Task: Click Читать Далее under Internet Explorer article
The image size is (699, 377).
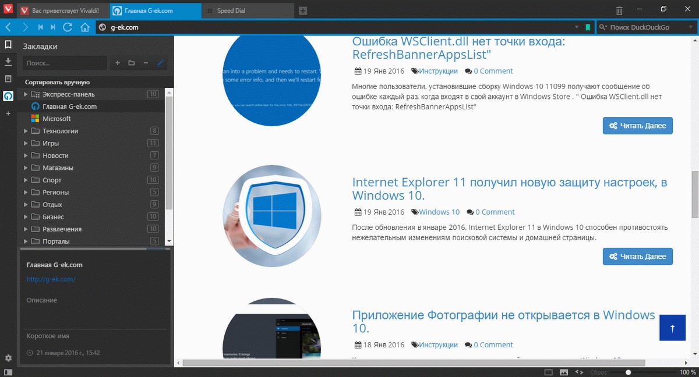Action: [638, 257]
